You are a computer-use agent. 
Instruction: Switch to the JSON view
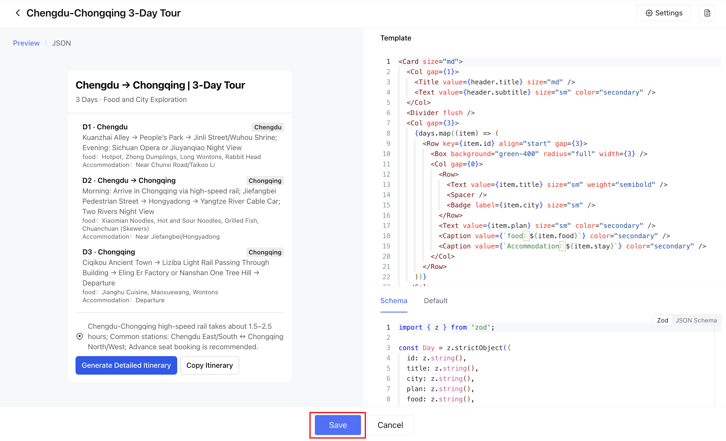(x=61, y=43)
